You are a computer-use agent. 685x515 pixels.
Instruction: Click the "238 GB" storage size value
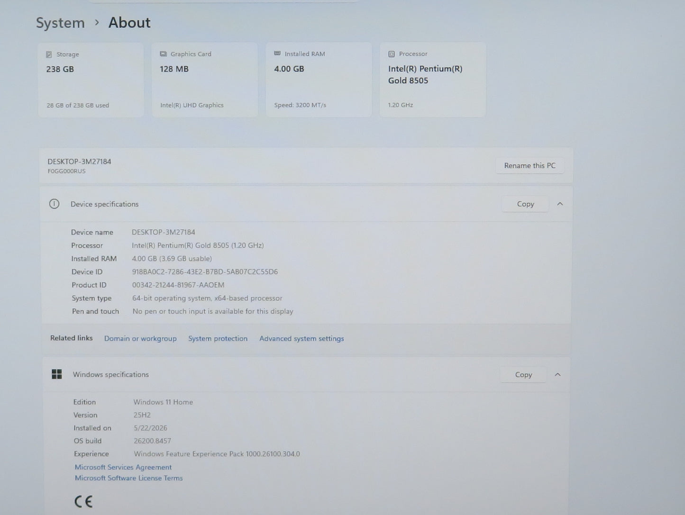[60, 69]
